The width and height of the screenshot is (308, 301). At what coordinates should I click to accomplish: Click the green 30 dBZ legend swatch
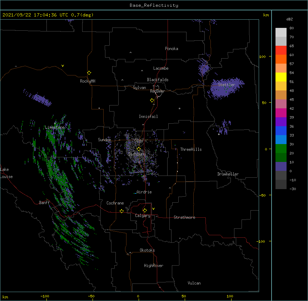click(x=281, y=149)
